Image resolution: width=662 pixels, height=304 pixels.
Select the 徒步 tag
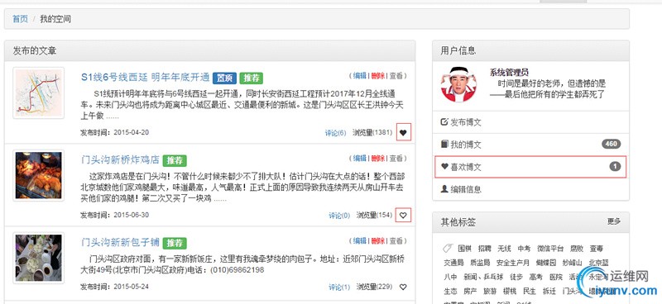(x=516, y=277)
